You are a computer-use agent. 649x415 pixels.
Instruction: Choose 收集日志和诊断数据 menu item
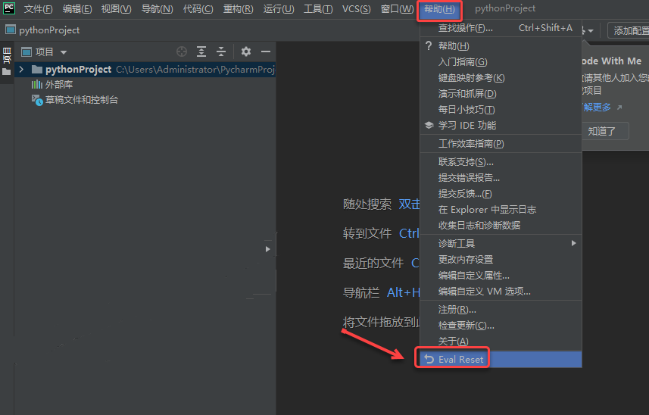(501, 226)
